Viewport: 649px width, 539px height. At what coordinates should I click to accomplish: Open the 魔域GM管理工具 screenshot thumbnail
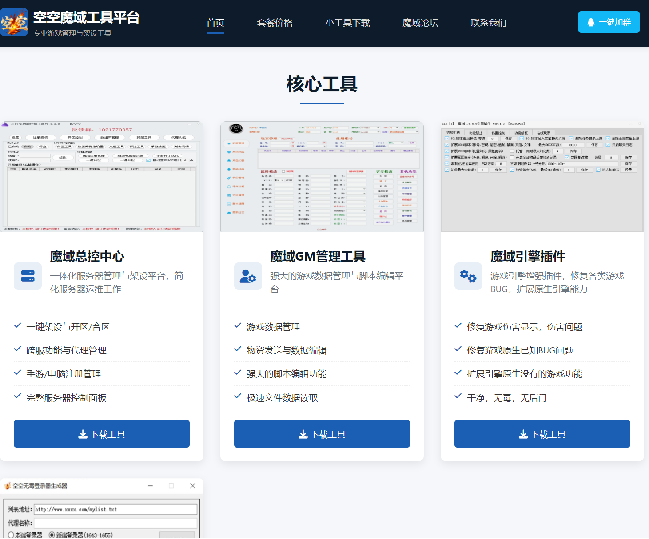pyautogui.click(x=322, y=177)
